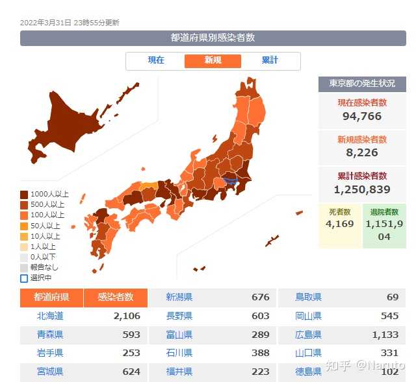Click the 500人以上 legend swatch
This screenshot has height=382, width=416.
pyautogui.click(x=24, y=205)
